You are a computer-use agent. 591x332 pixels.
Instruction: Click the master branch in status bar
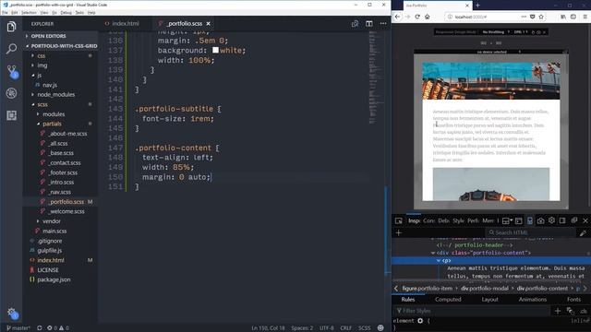click(18, 328)
